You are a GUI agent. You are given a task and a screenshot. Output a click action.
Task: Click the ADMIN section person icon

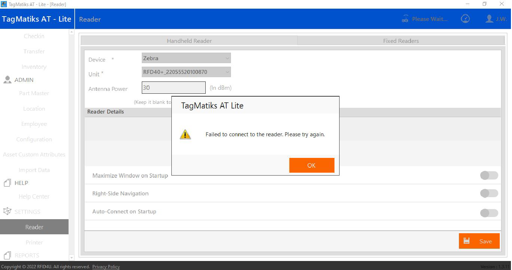(7, 80)
